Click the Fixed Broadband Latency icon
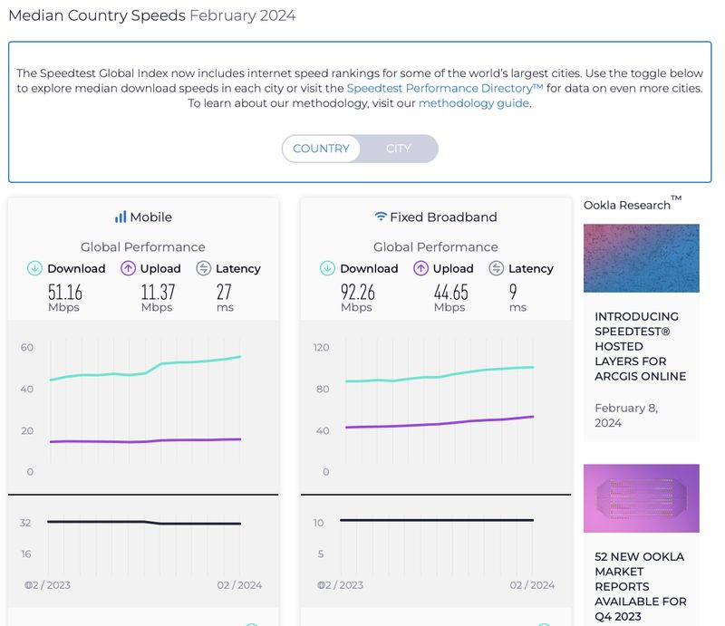Viewport: 725px width, 626px height. click(x=496, y=268)
